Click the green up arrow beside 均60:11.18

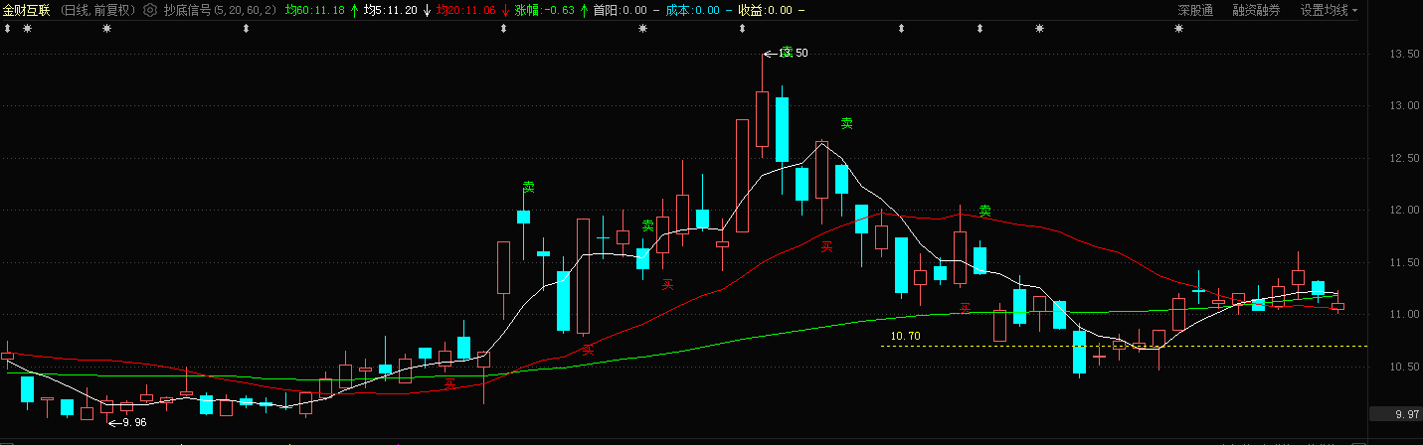click(x=354, y=10)
